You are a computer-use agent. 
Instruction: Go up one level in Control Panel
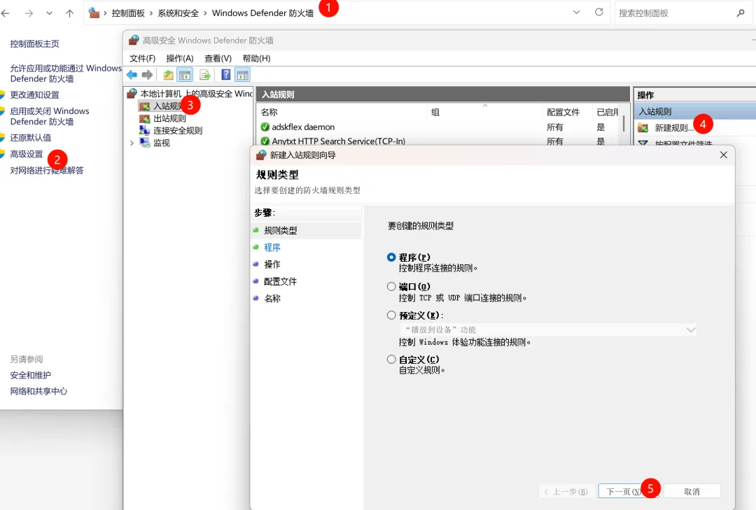[x=70, y=13]
